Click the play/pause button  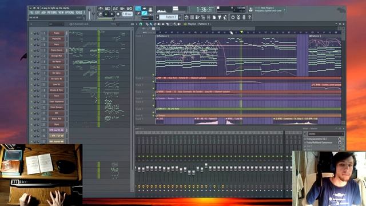click(106, 14)
